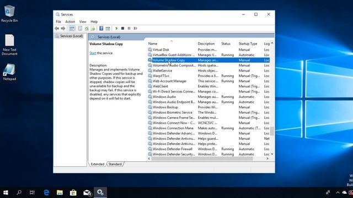Open the View menu
The width and height of the screenshot is (353, 198).
pyautogui.click(x=83, y=21)
